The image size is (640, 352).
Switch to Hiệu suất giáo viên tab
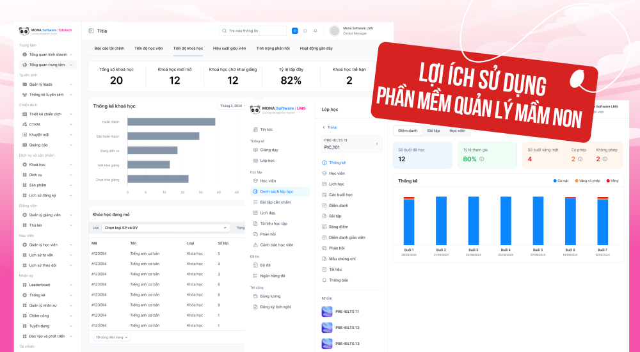pos(229,49)
